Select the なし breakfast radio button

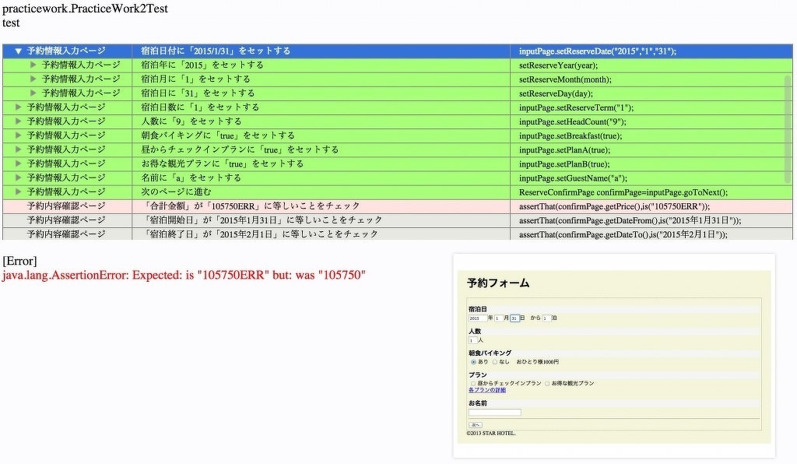tap(494, 361)
